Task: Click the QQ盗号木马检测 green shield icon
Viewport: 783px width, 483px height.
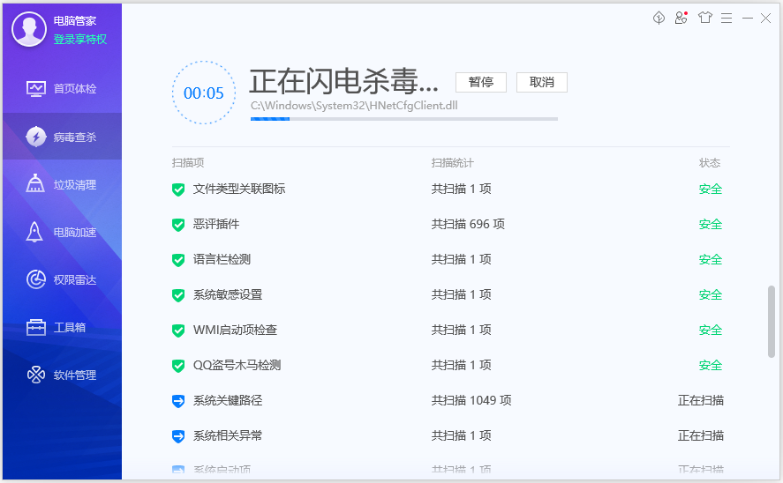Action: click(178, 365)
